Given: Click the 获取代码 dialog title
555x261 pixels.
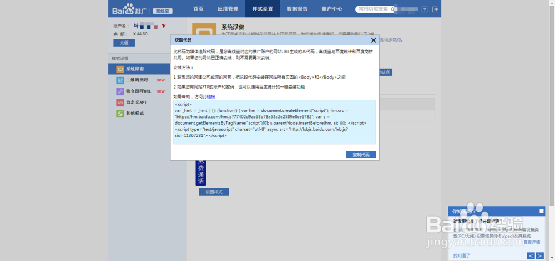Looking at the screenshot, I should pos(183,40).
